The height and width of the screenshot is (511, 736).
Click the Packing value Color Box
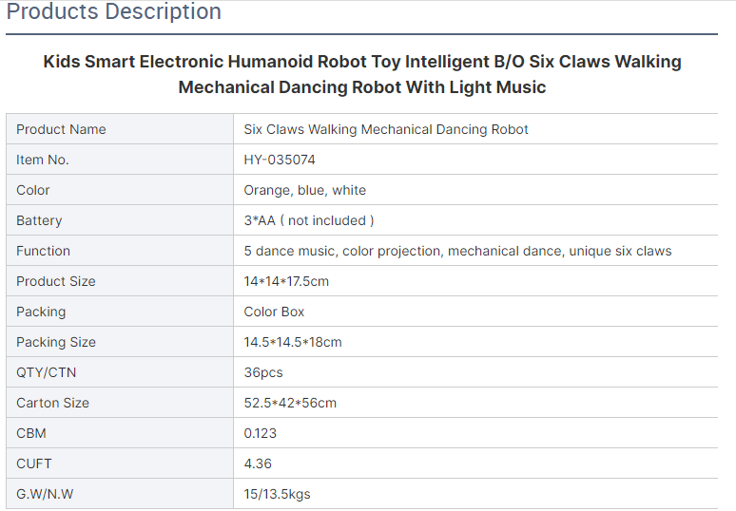(274, 312)
